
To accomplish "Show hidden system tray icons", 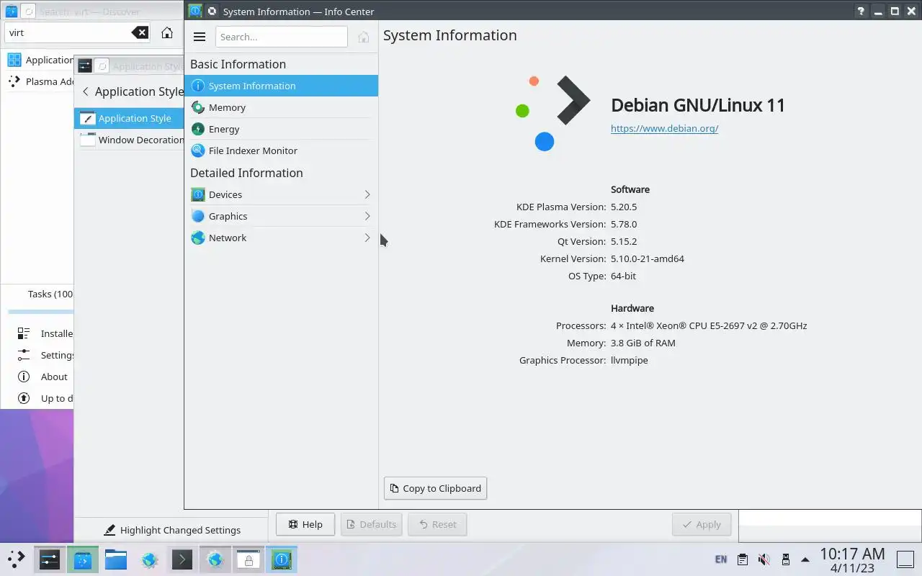I will (x=805, y=559).
